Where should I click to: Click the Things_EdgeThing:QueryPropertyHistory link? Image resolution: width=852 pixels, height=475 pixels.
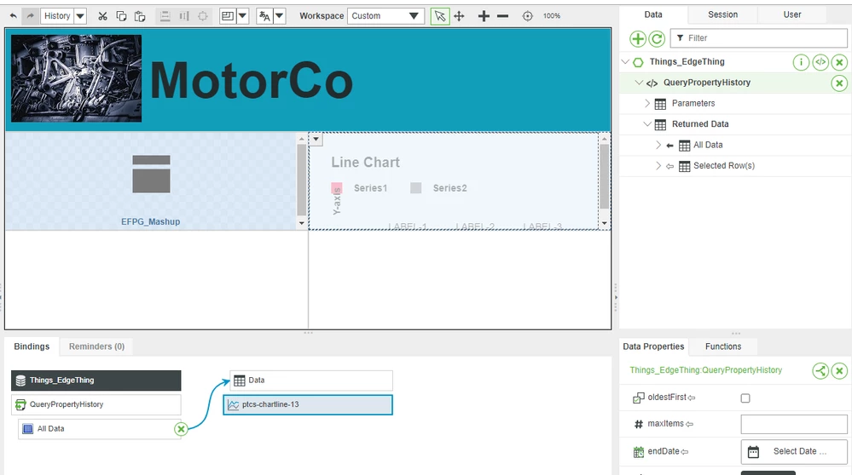click(x=705, y=369)
